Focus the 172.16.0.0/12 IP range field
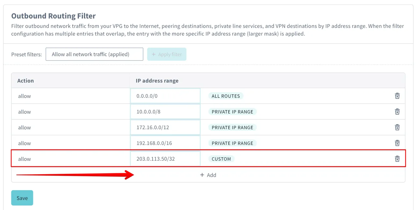The width and height of the screenshot is (417, 210). point(165,127)
